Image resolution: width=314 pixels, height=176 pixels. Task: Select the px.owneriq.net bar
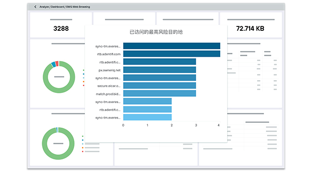coord(159,69)
